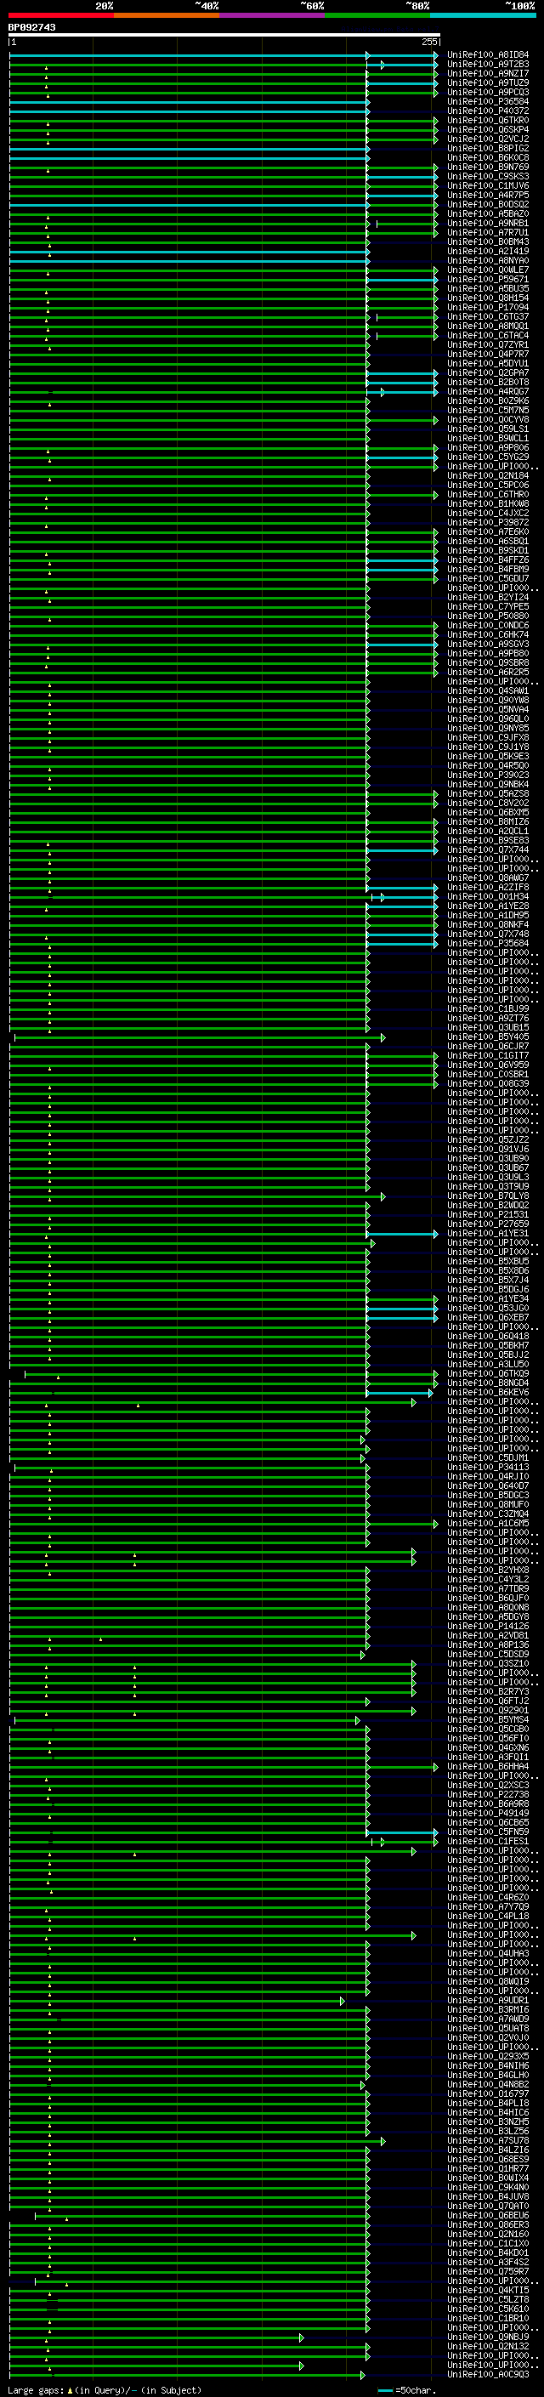This screenshot has height=2397, width=544.
Task: Click hit label UniRef100_Q293X5
Action: (488, 2055)
